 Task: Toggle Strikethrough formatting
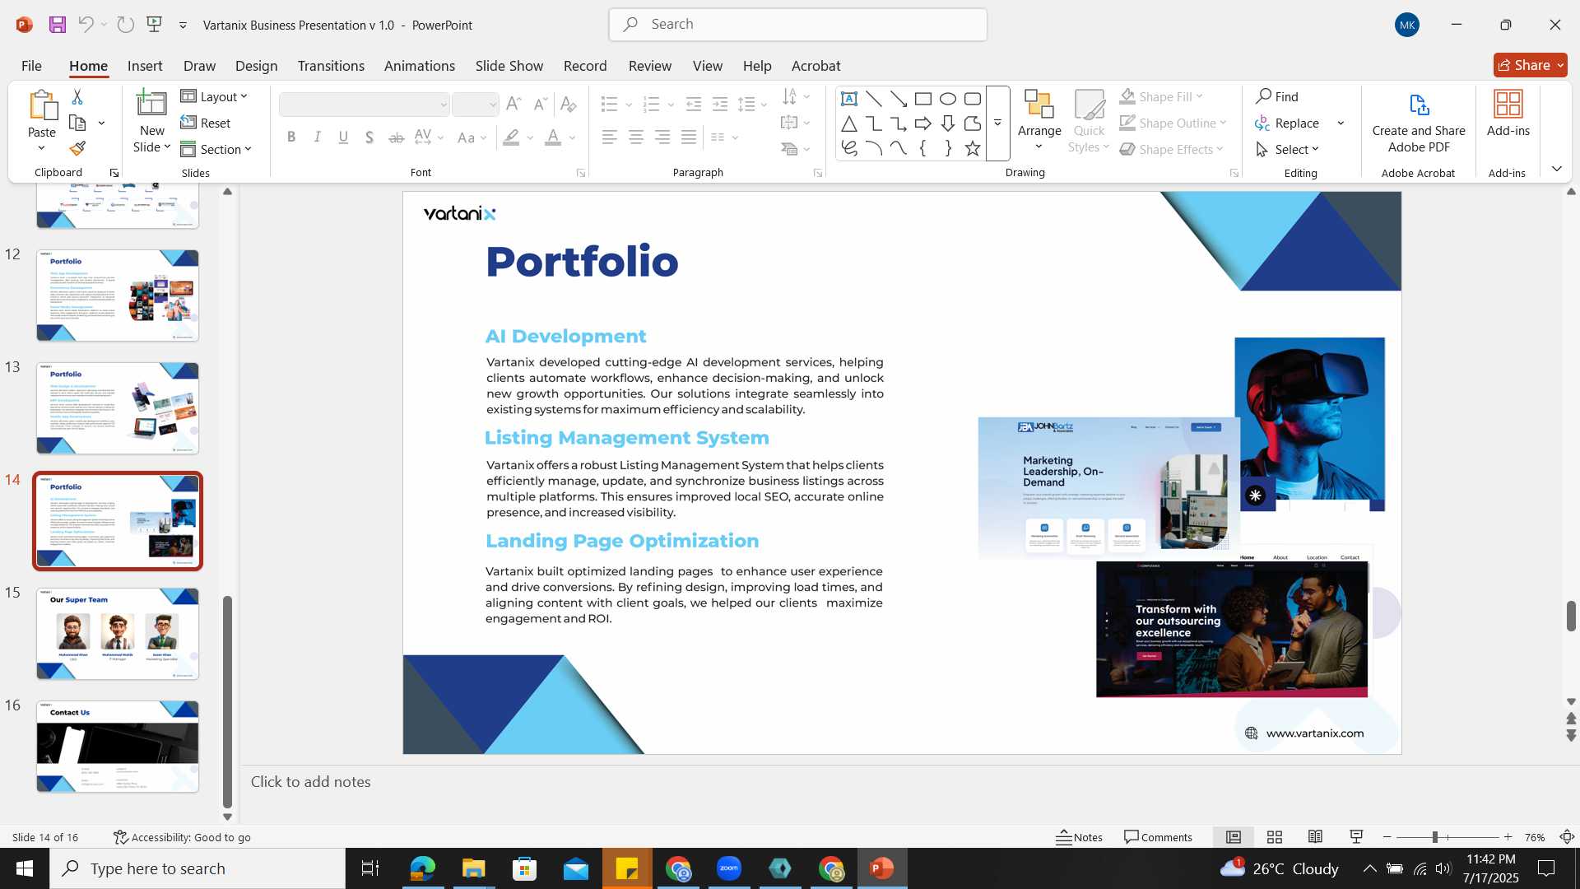(x=397, y=137)
